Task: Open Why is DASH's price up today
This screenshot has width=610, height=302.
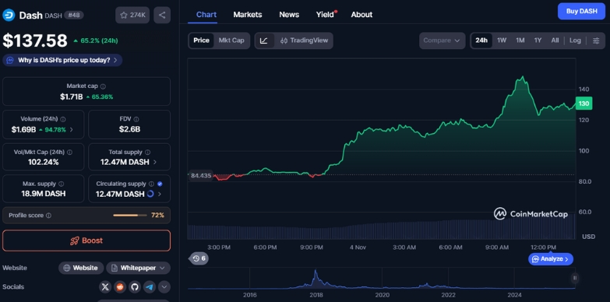Action: (62, 60)
